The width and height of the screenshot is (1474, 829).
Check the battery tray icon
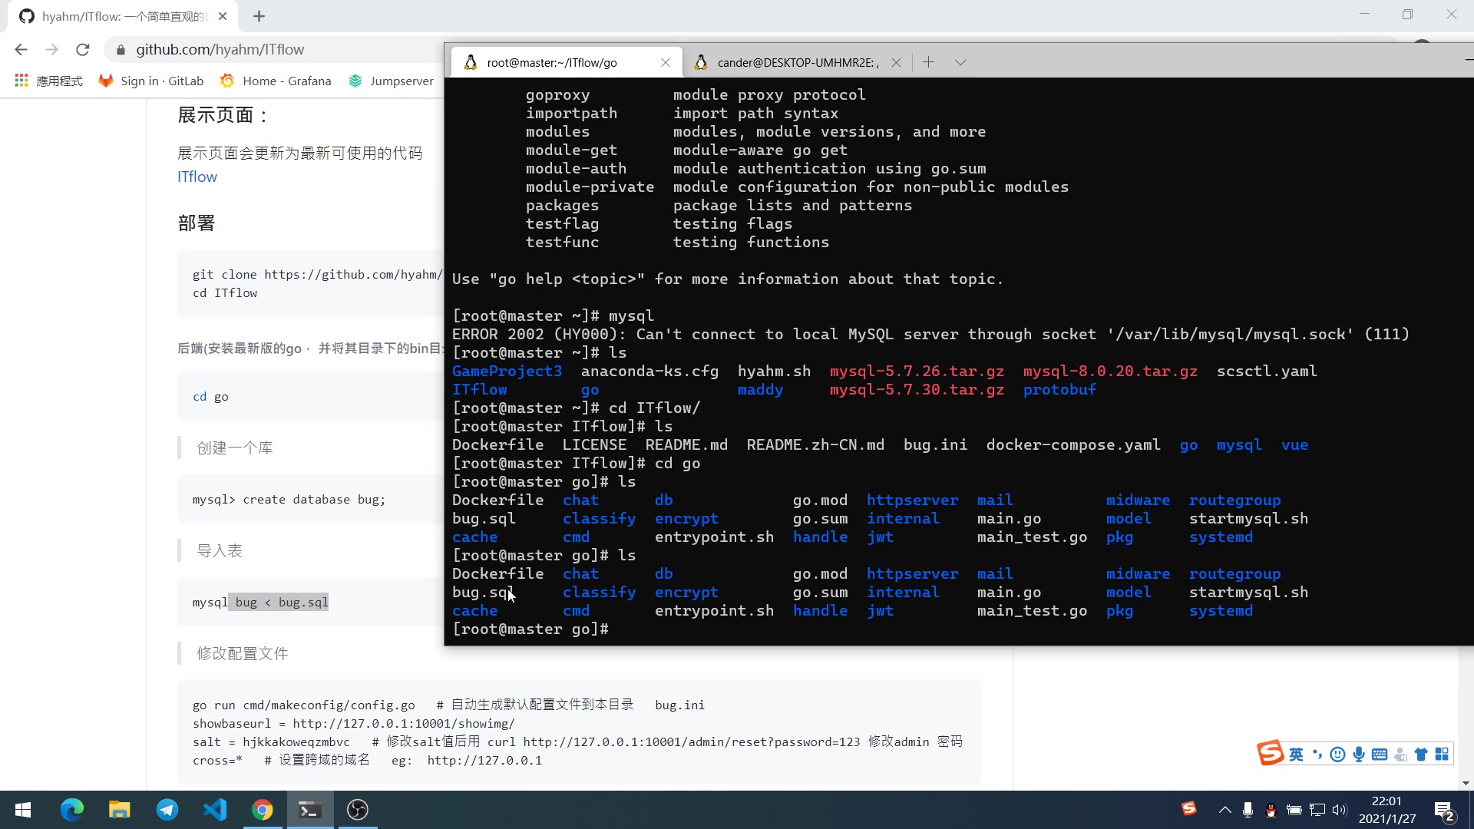(1294, 810)
